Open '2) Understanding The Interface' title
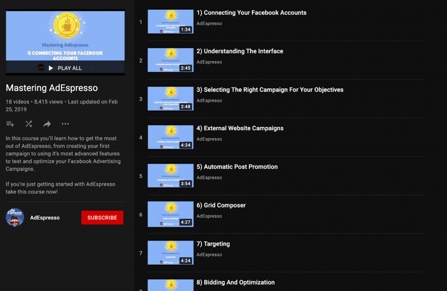Viewport: 447px width, 291px height. point(240,51)
